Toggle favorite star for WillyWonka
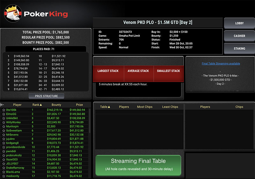 tap(4, 123)
